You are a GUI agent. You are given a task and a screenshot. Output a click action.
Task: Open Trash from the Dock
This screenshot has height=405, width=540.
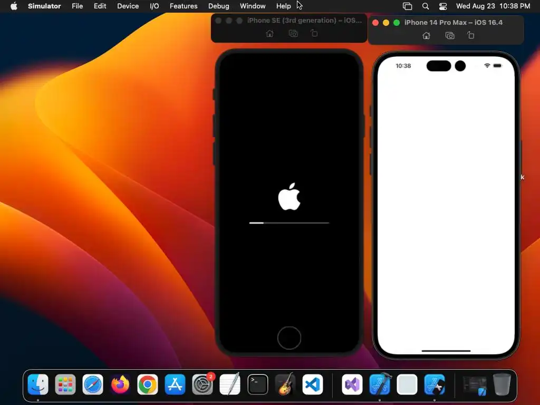[502, 384]
